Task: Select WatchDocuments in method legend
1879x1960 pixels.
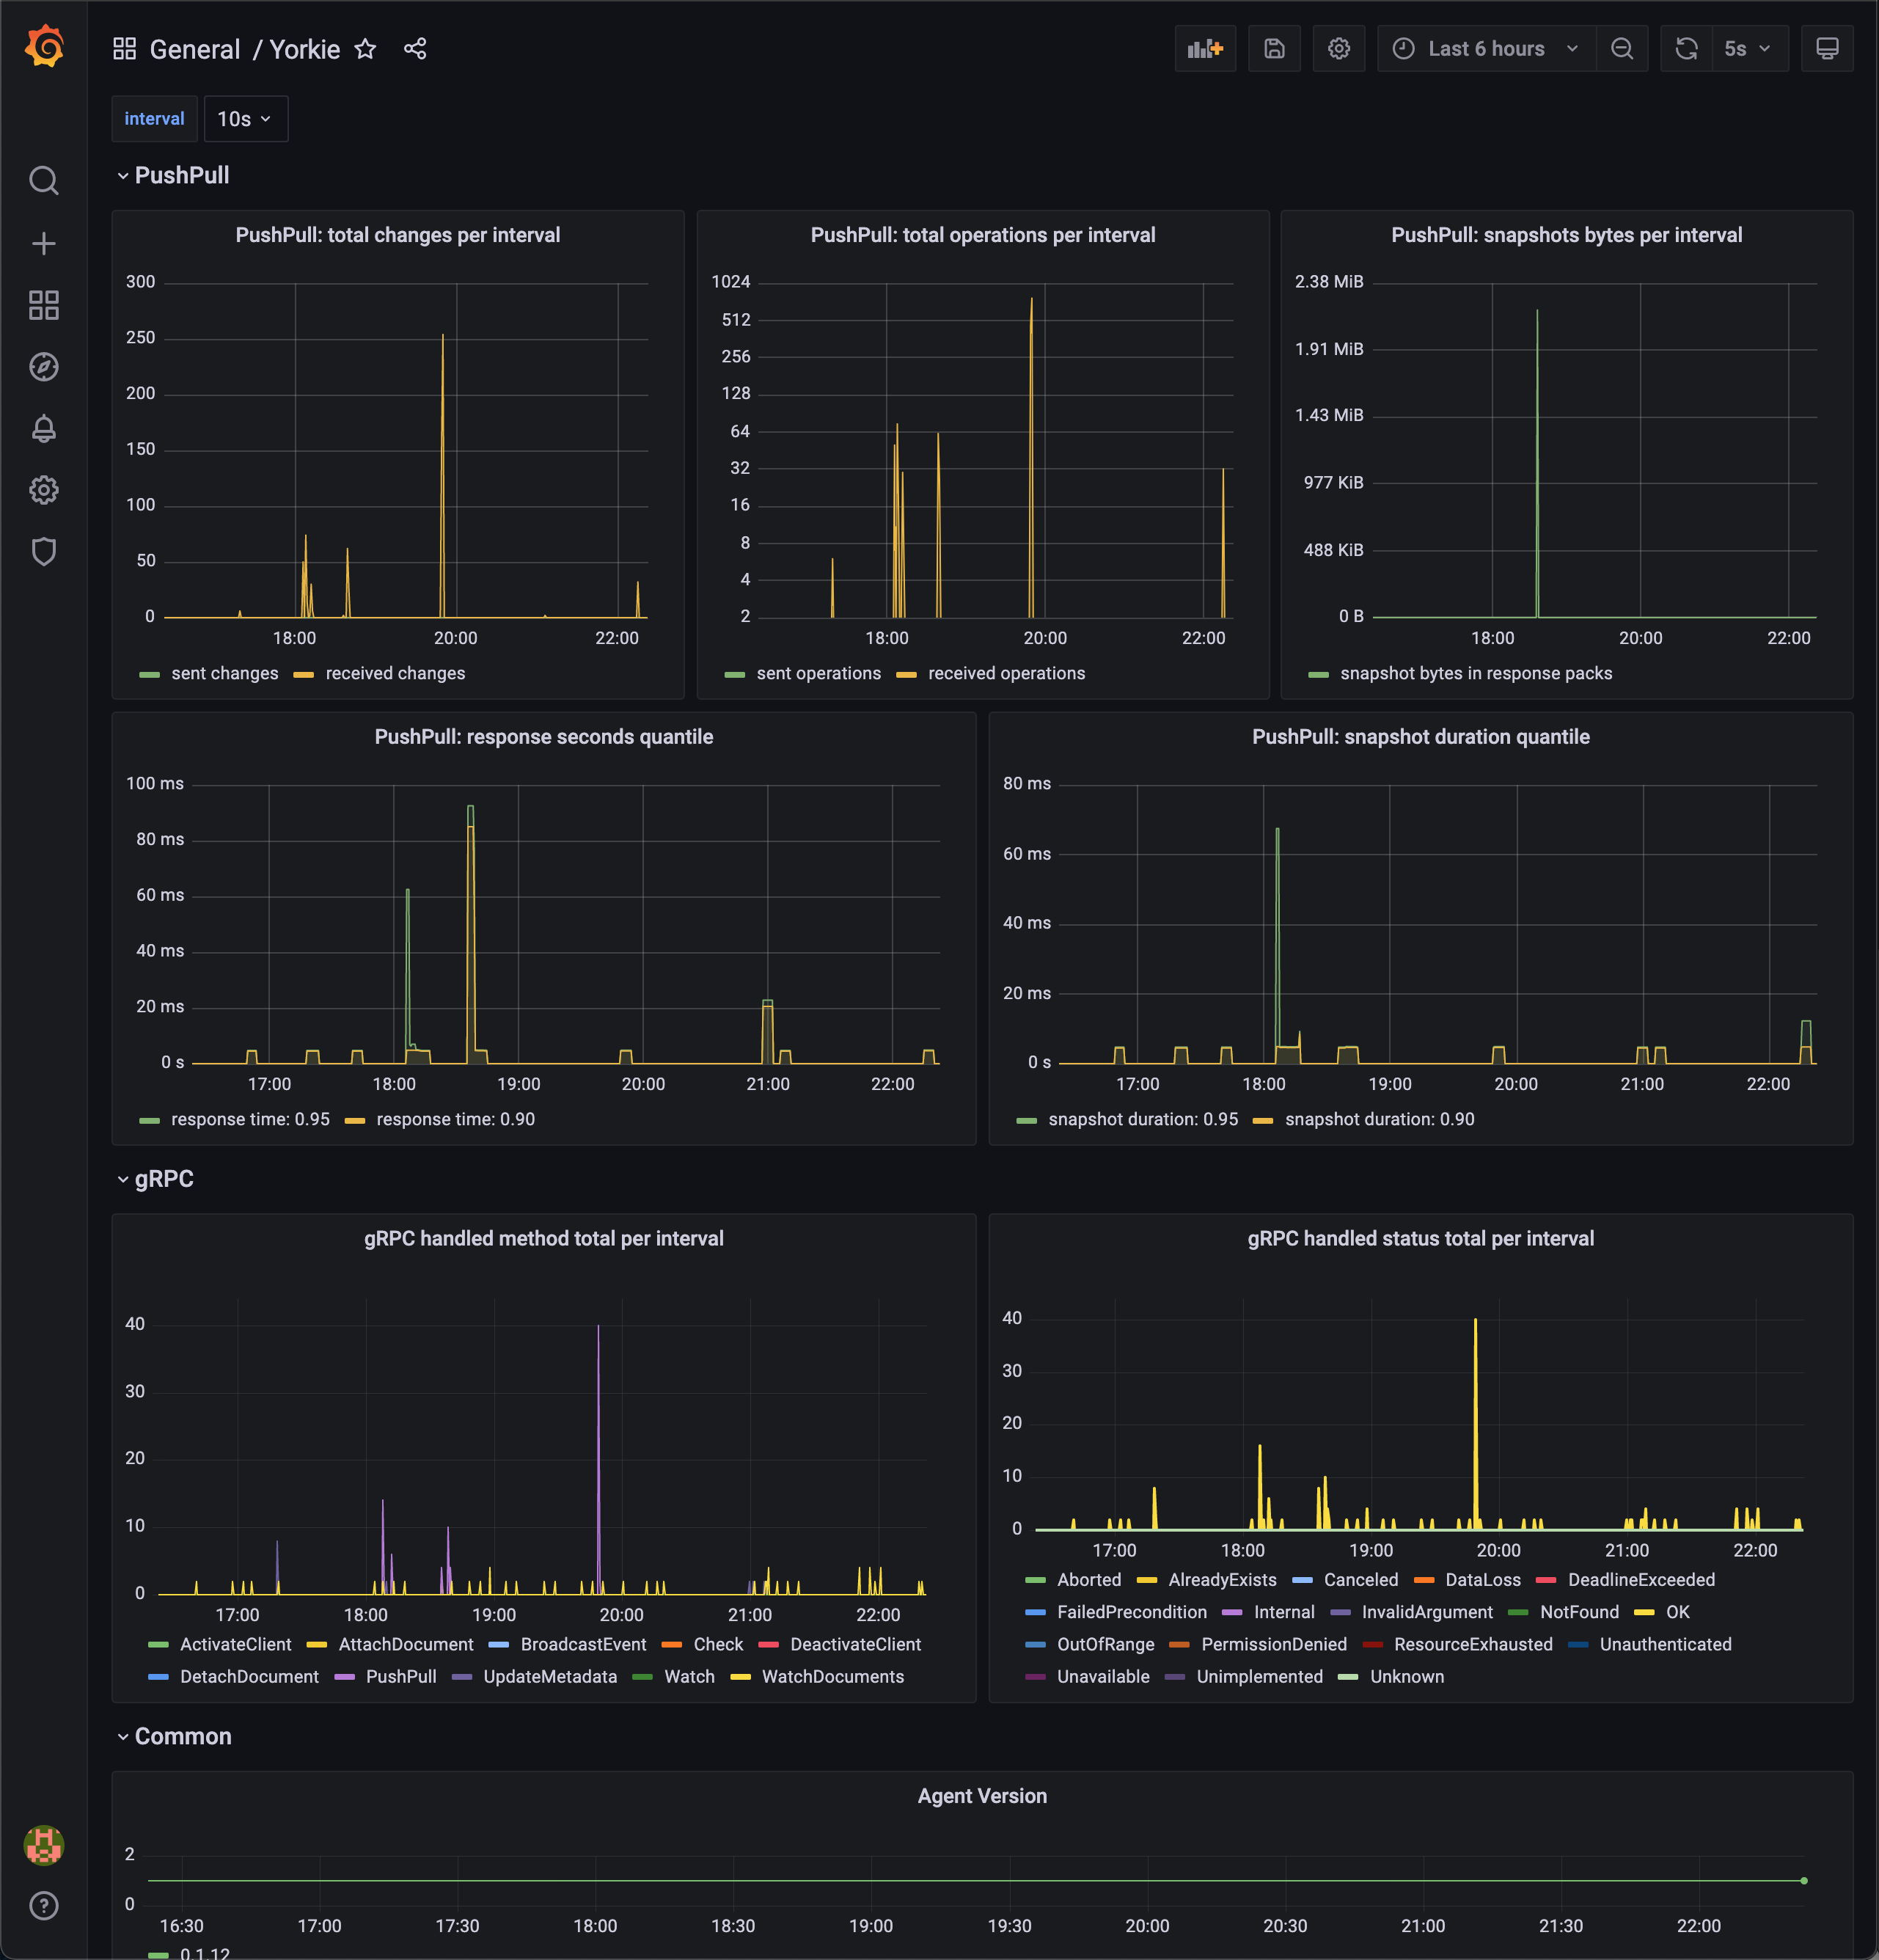Action: click(833, 1677)
